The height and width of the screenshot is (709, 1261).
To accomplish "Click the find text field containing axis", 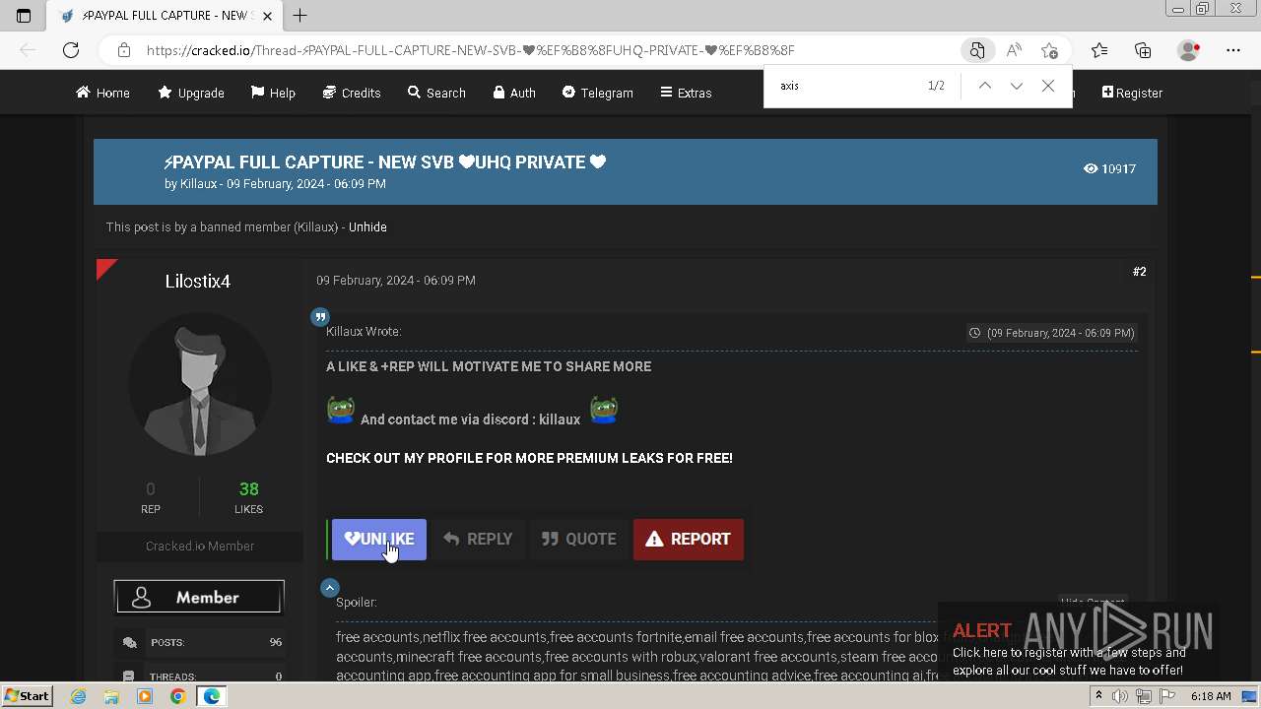I will tap(847, 86).
